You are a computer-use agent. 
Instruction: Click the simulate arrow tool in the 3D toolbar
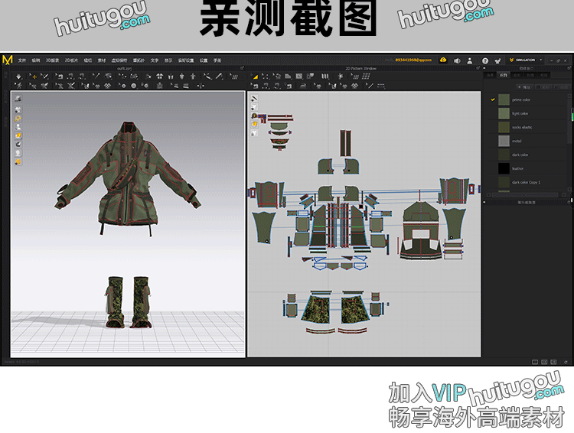tap(19, 76)
